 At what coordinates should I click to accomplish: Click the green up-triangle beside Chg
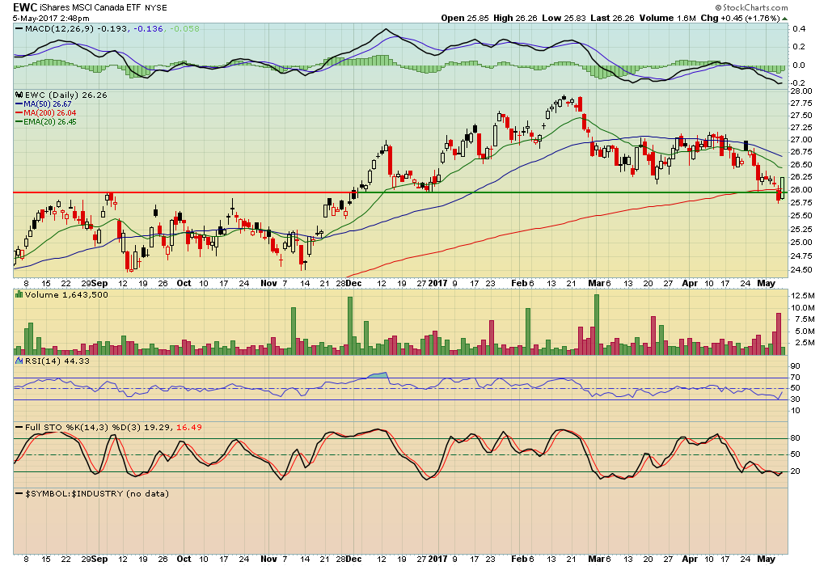pyautogui.click(x=784, y=19)
